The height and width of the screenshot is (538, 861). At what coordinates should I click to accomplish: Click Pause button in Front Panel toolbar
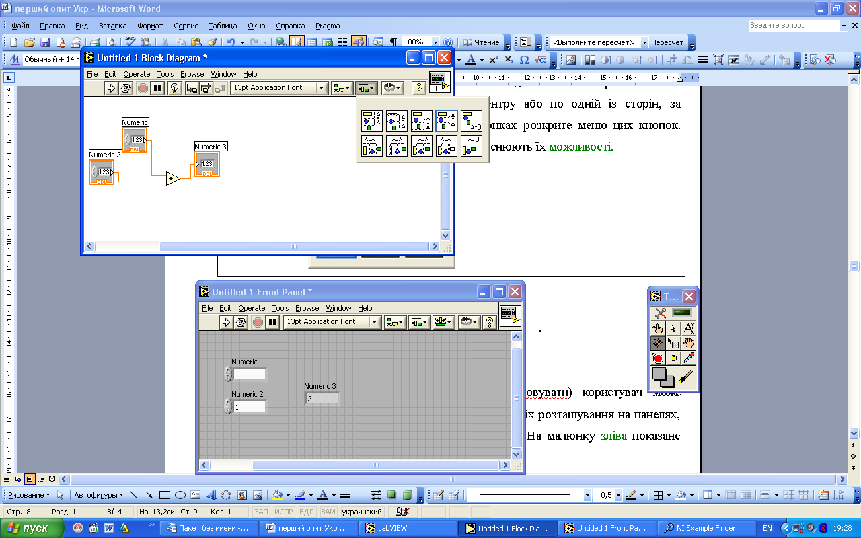point(272,322)
